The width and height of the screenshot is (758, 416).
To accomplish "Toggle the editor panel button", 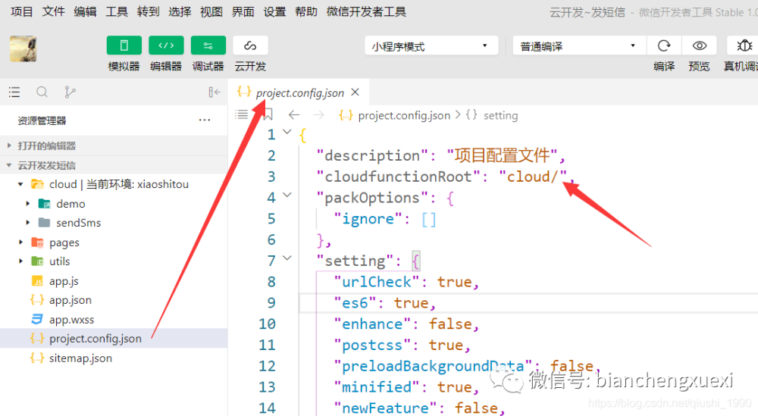I will (x=166, y=45).
